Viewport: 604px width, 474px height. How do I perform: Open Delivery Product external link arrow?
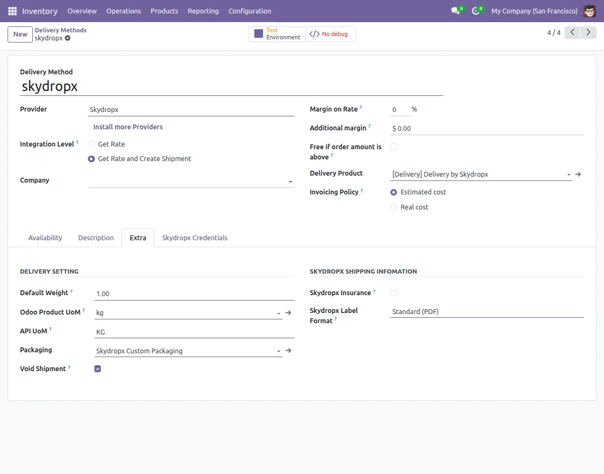tap(578, 175)
